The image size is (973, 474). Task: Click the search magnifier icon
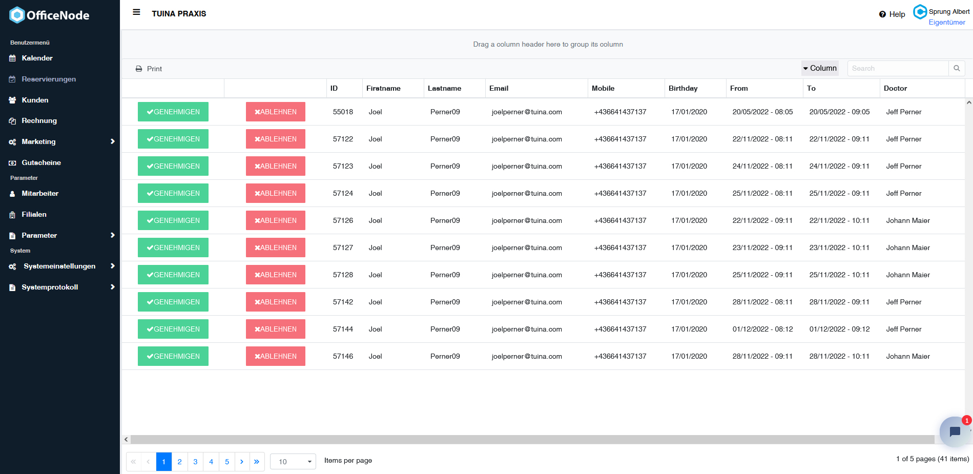957,68
